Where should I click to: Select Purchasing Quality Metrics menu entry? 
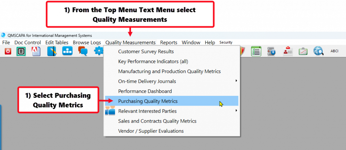(148, 101)
